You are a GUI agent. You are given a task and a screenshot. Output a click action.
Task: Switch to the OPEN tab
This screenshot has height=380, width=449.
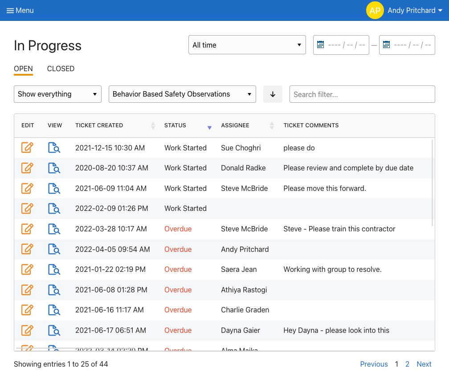click(23, 69)
